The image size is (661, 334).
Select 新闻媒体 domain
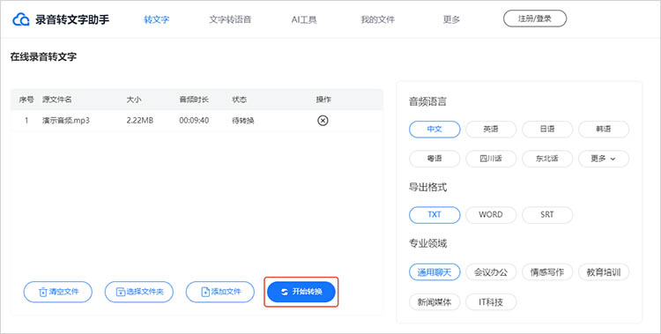pyautogui.click(x=434, y=302)
